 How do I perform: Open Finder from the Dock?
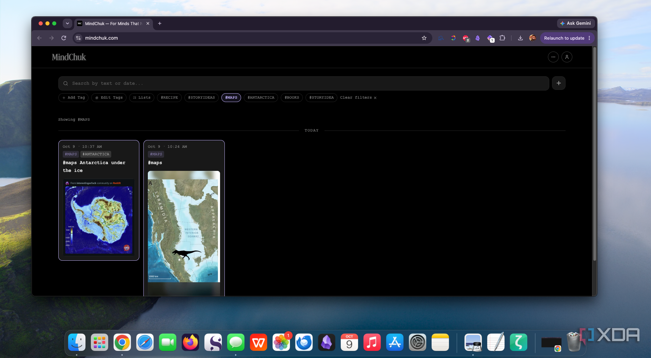tap(77, 342)
